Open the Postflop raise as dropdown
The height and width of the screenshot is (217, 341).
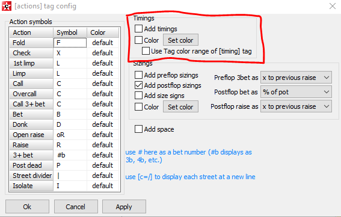click(296, 106)
